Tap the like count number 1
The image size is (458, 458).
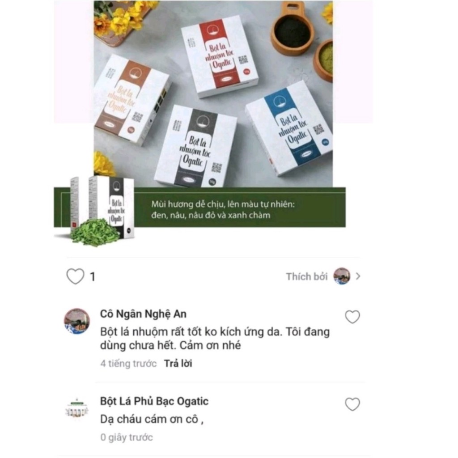93,276
